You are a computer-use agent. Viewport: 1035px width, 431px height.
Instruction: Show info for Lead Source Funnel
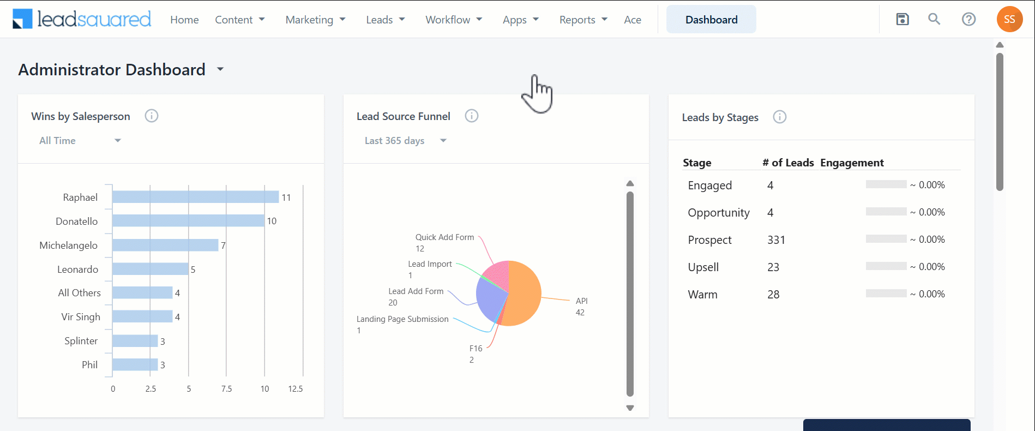coord(472,116)
